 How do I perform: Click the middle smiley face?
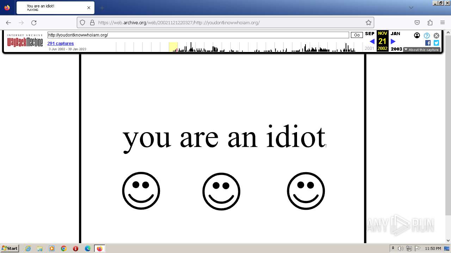pyautogui.click(x=221, y=192)
